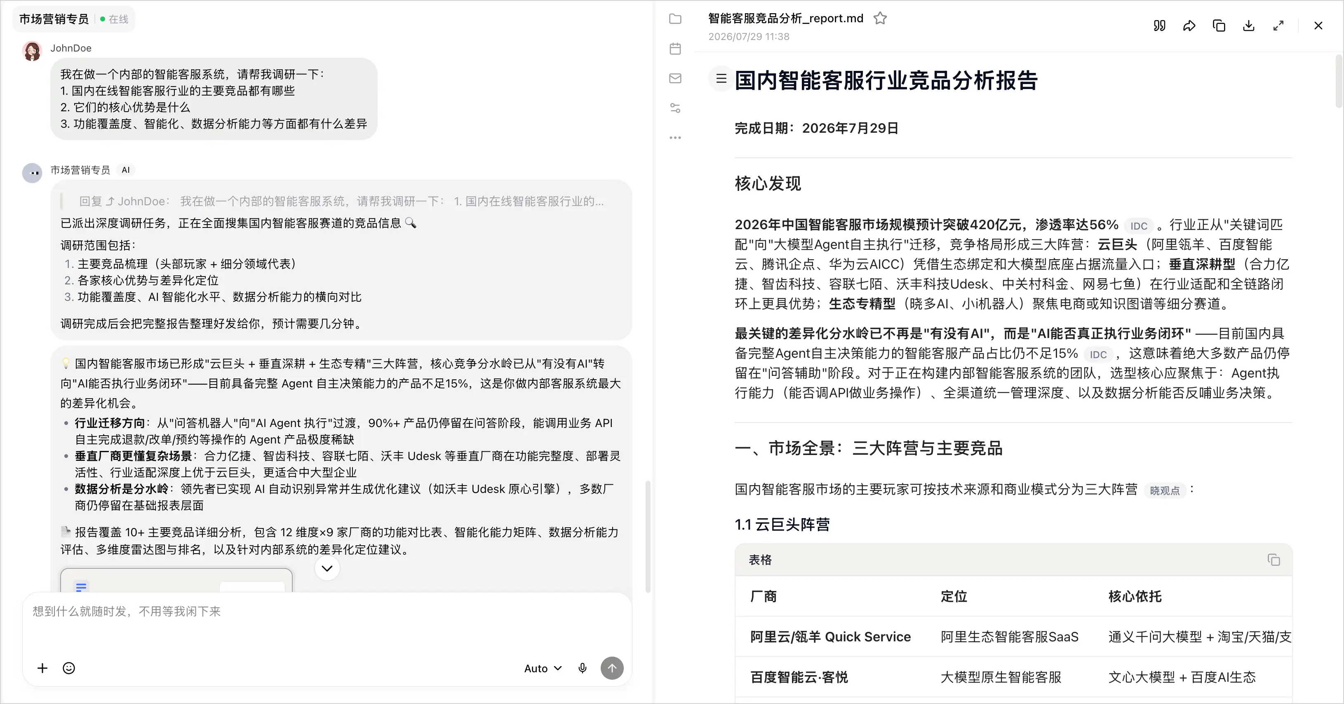Click the 晓观点 citation tag
This screenshot has width=1344, height=704.
click(1165, 491)
